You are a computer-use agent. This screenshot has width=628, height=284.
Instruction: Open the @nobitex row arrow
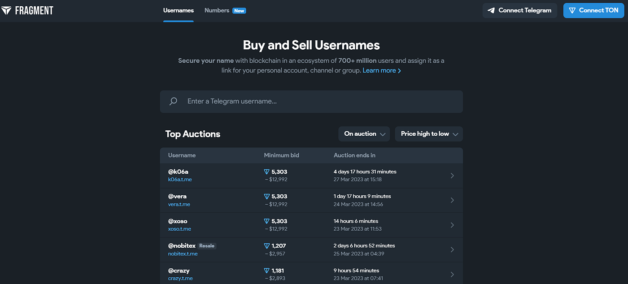[x=452, y=250]
